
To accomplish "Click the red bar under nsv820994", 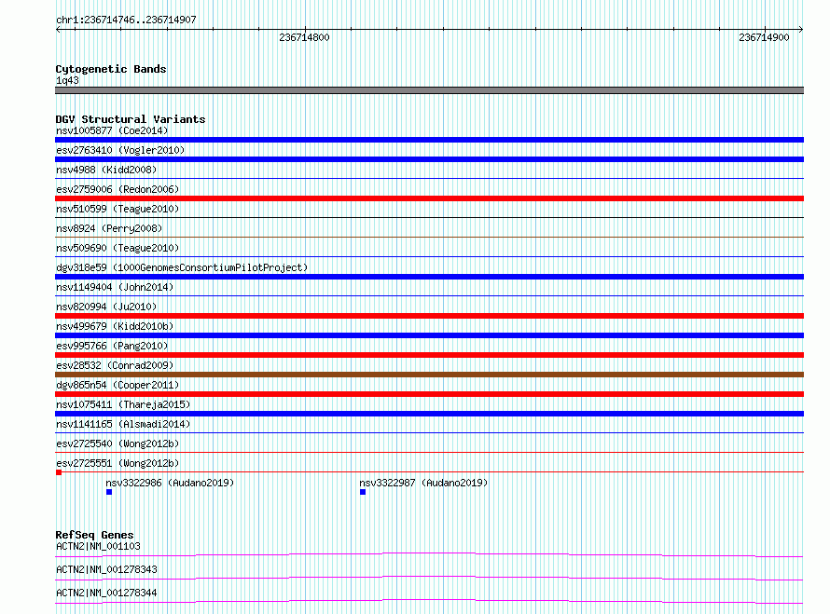I will [429, 316].
